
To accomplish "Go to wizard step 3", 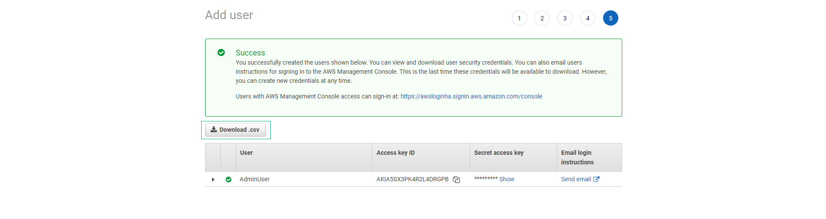I will tap(565, 18).
